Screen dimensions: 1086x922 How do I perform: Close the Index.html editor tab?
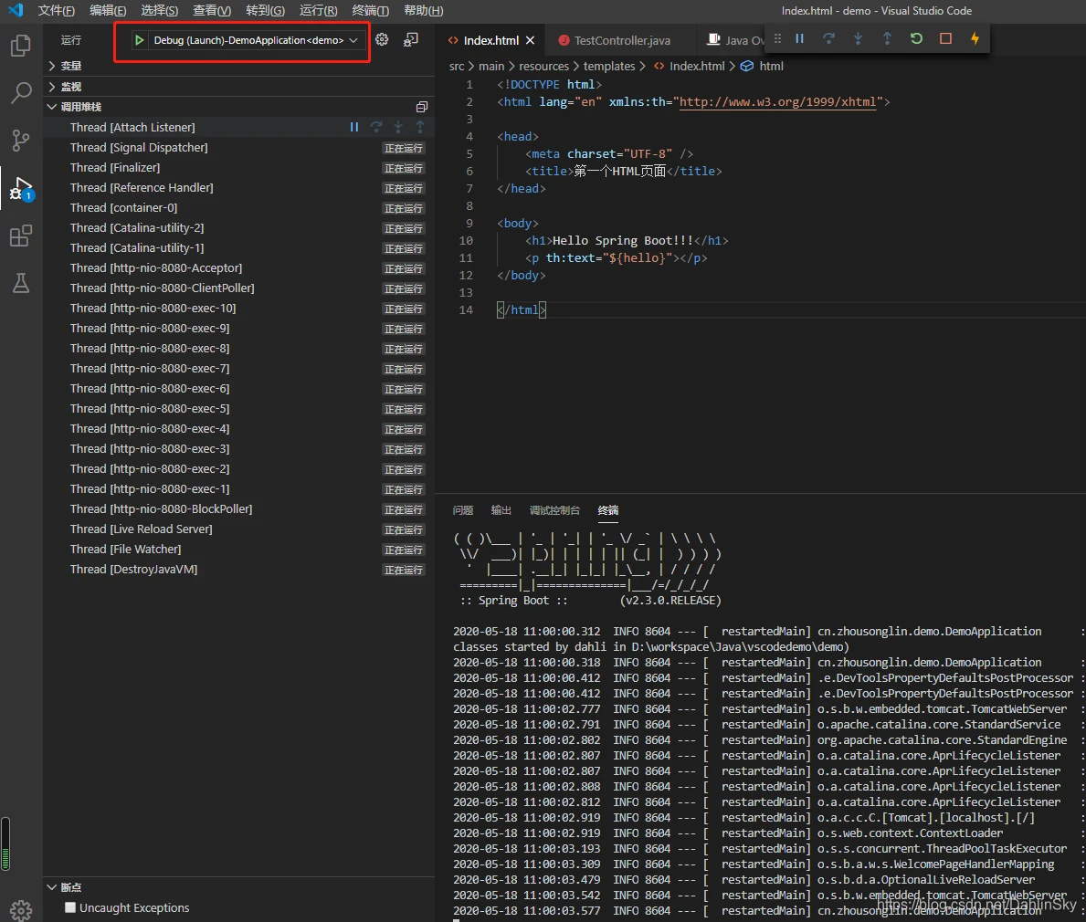point(530,40)
